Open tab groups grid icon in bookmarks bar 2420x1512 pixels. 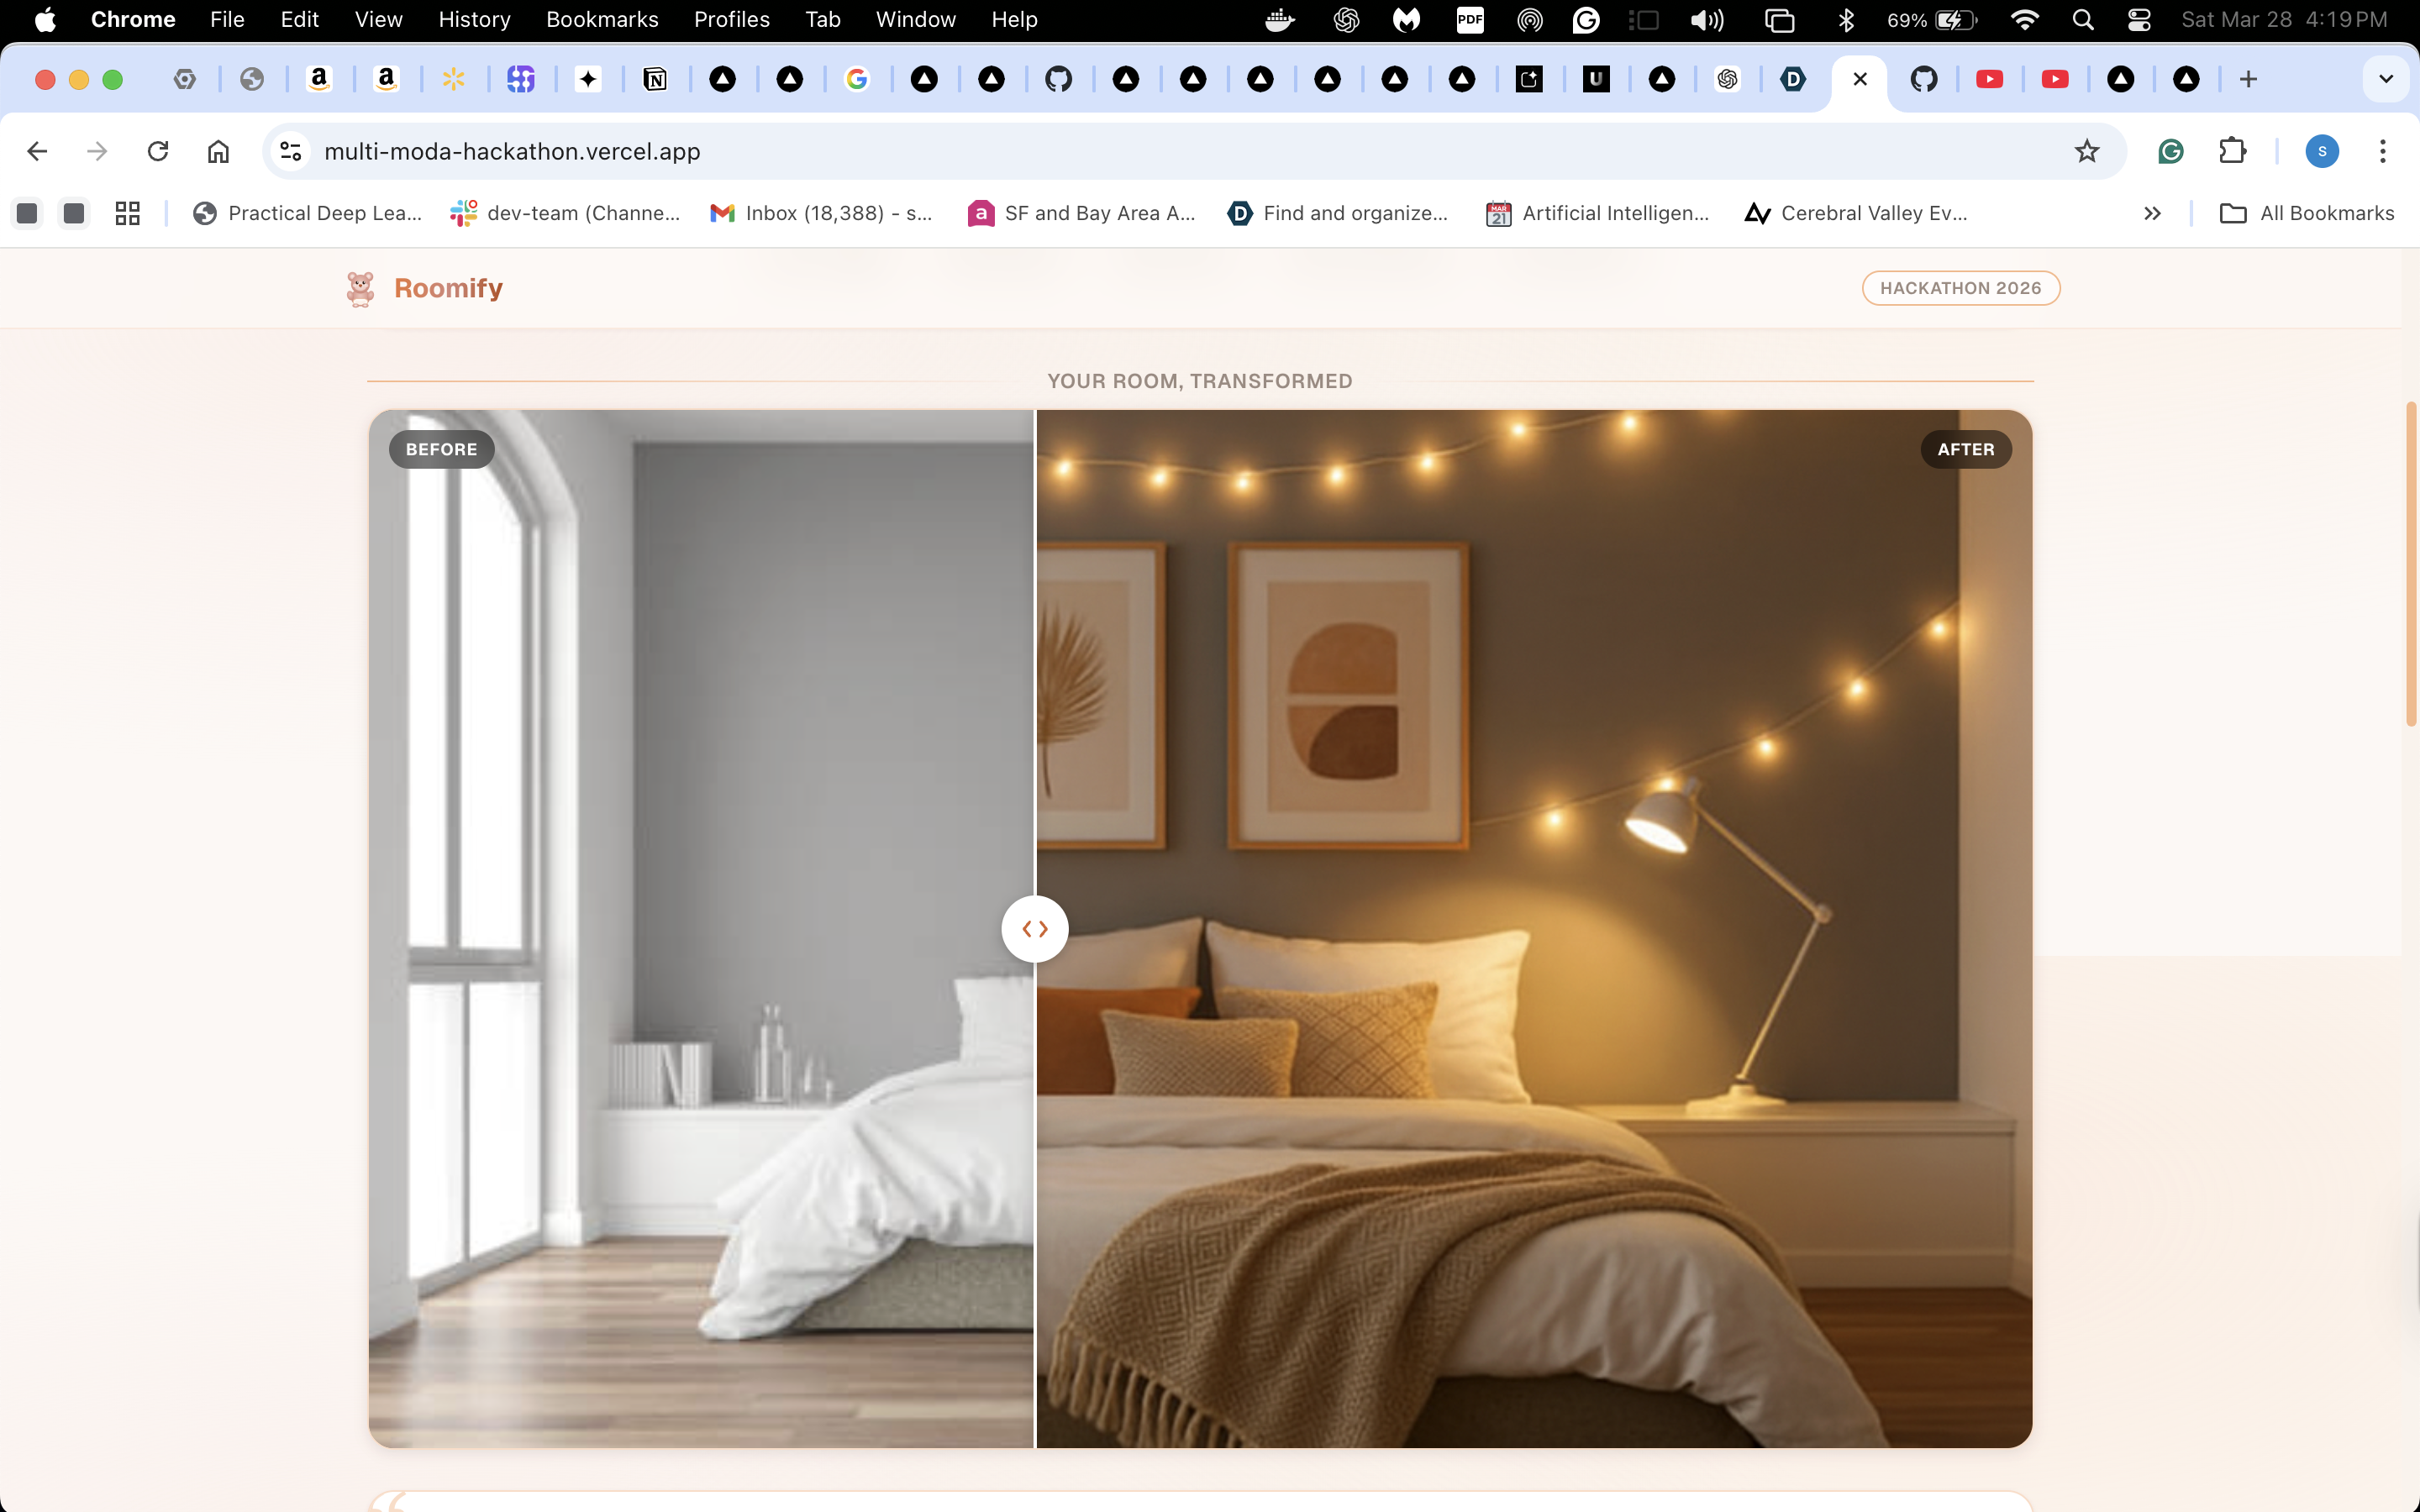[127, 213]
